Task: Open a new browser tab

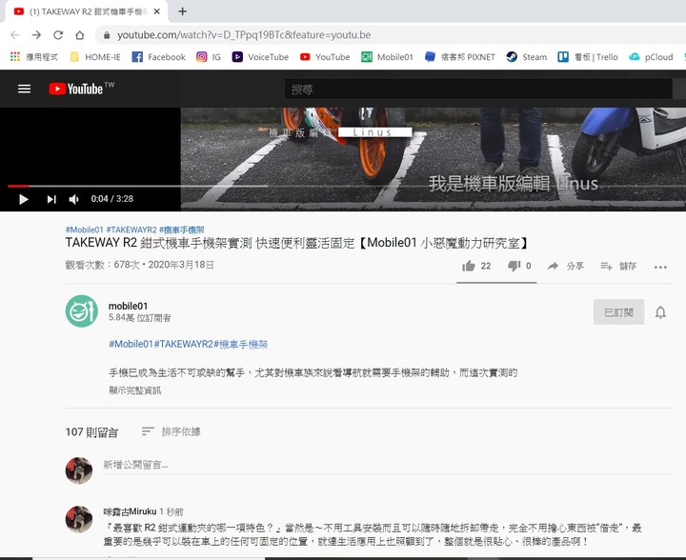Action: pos(182,11)
